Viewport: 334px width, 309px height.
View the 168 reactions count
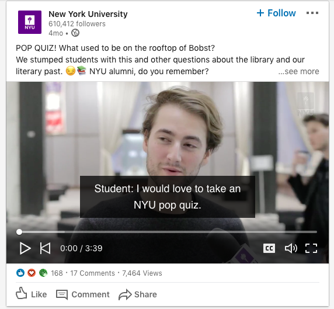click(x=57, y=273)
